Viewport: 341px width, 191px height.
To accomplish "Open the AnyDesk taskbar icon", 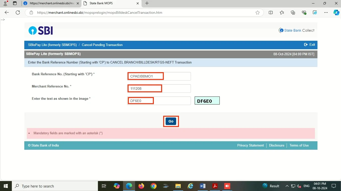I will click(x=227, y=186).
